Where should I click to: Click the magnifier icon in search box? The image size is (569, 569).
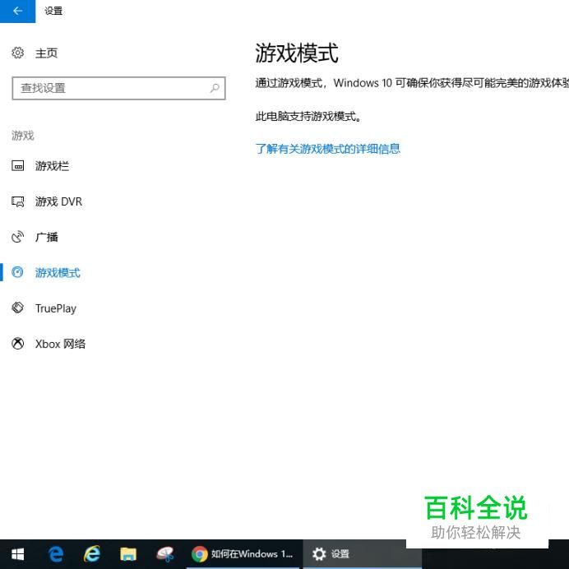(x=215, y=88)
